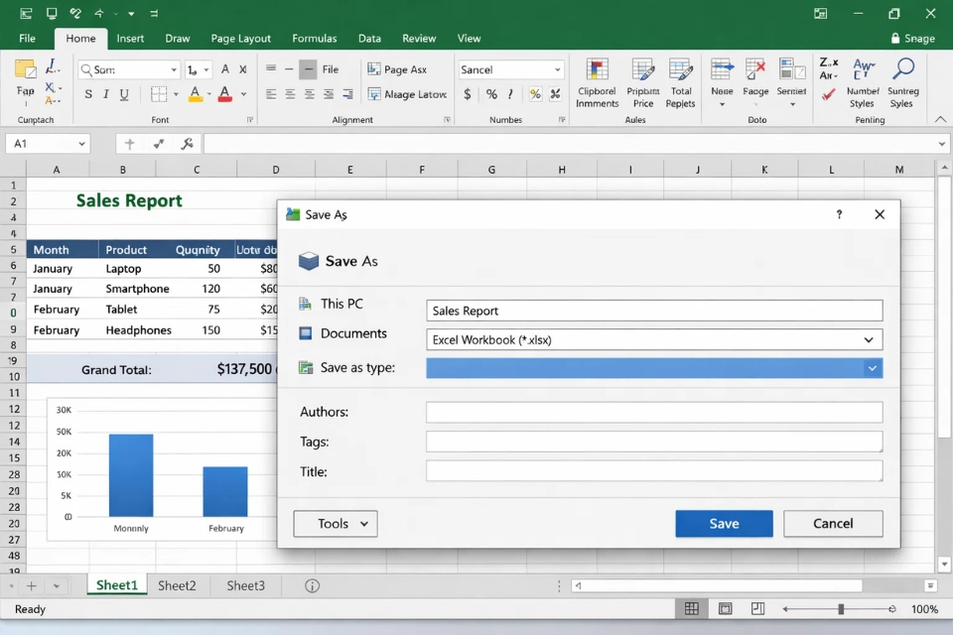953x635 pixels.
Task: Cancel the Save As dialog
Action: (x=833, y=523)
